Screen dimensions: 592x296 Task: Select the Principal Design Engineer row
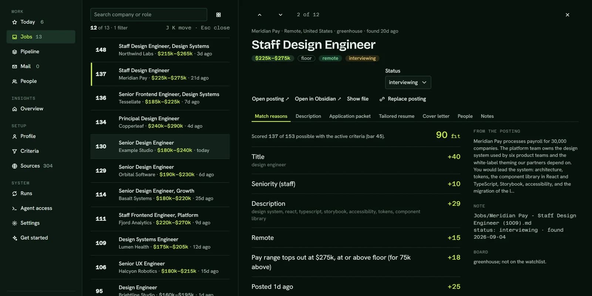click(x=160, y=122)
